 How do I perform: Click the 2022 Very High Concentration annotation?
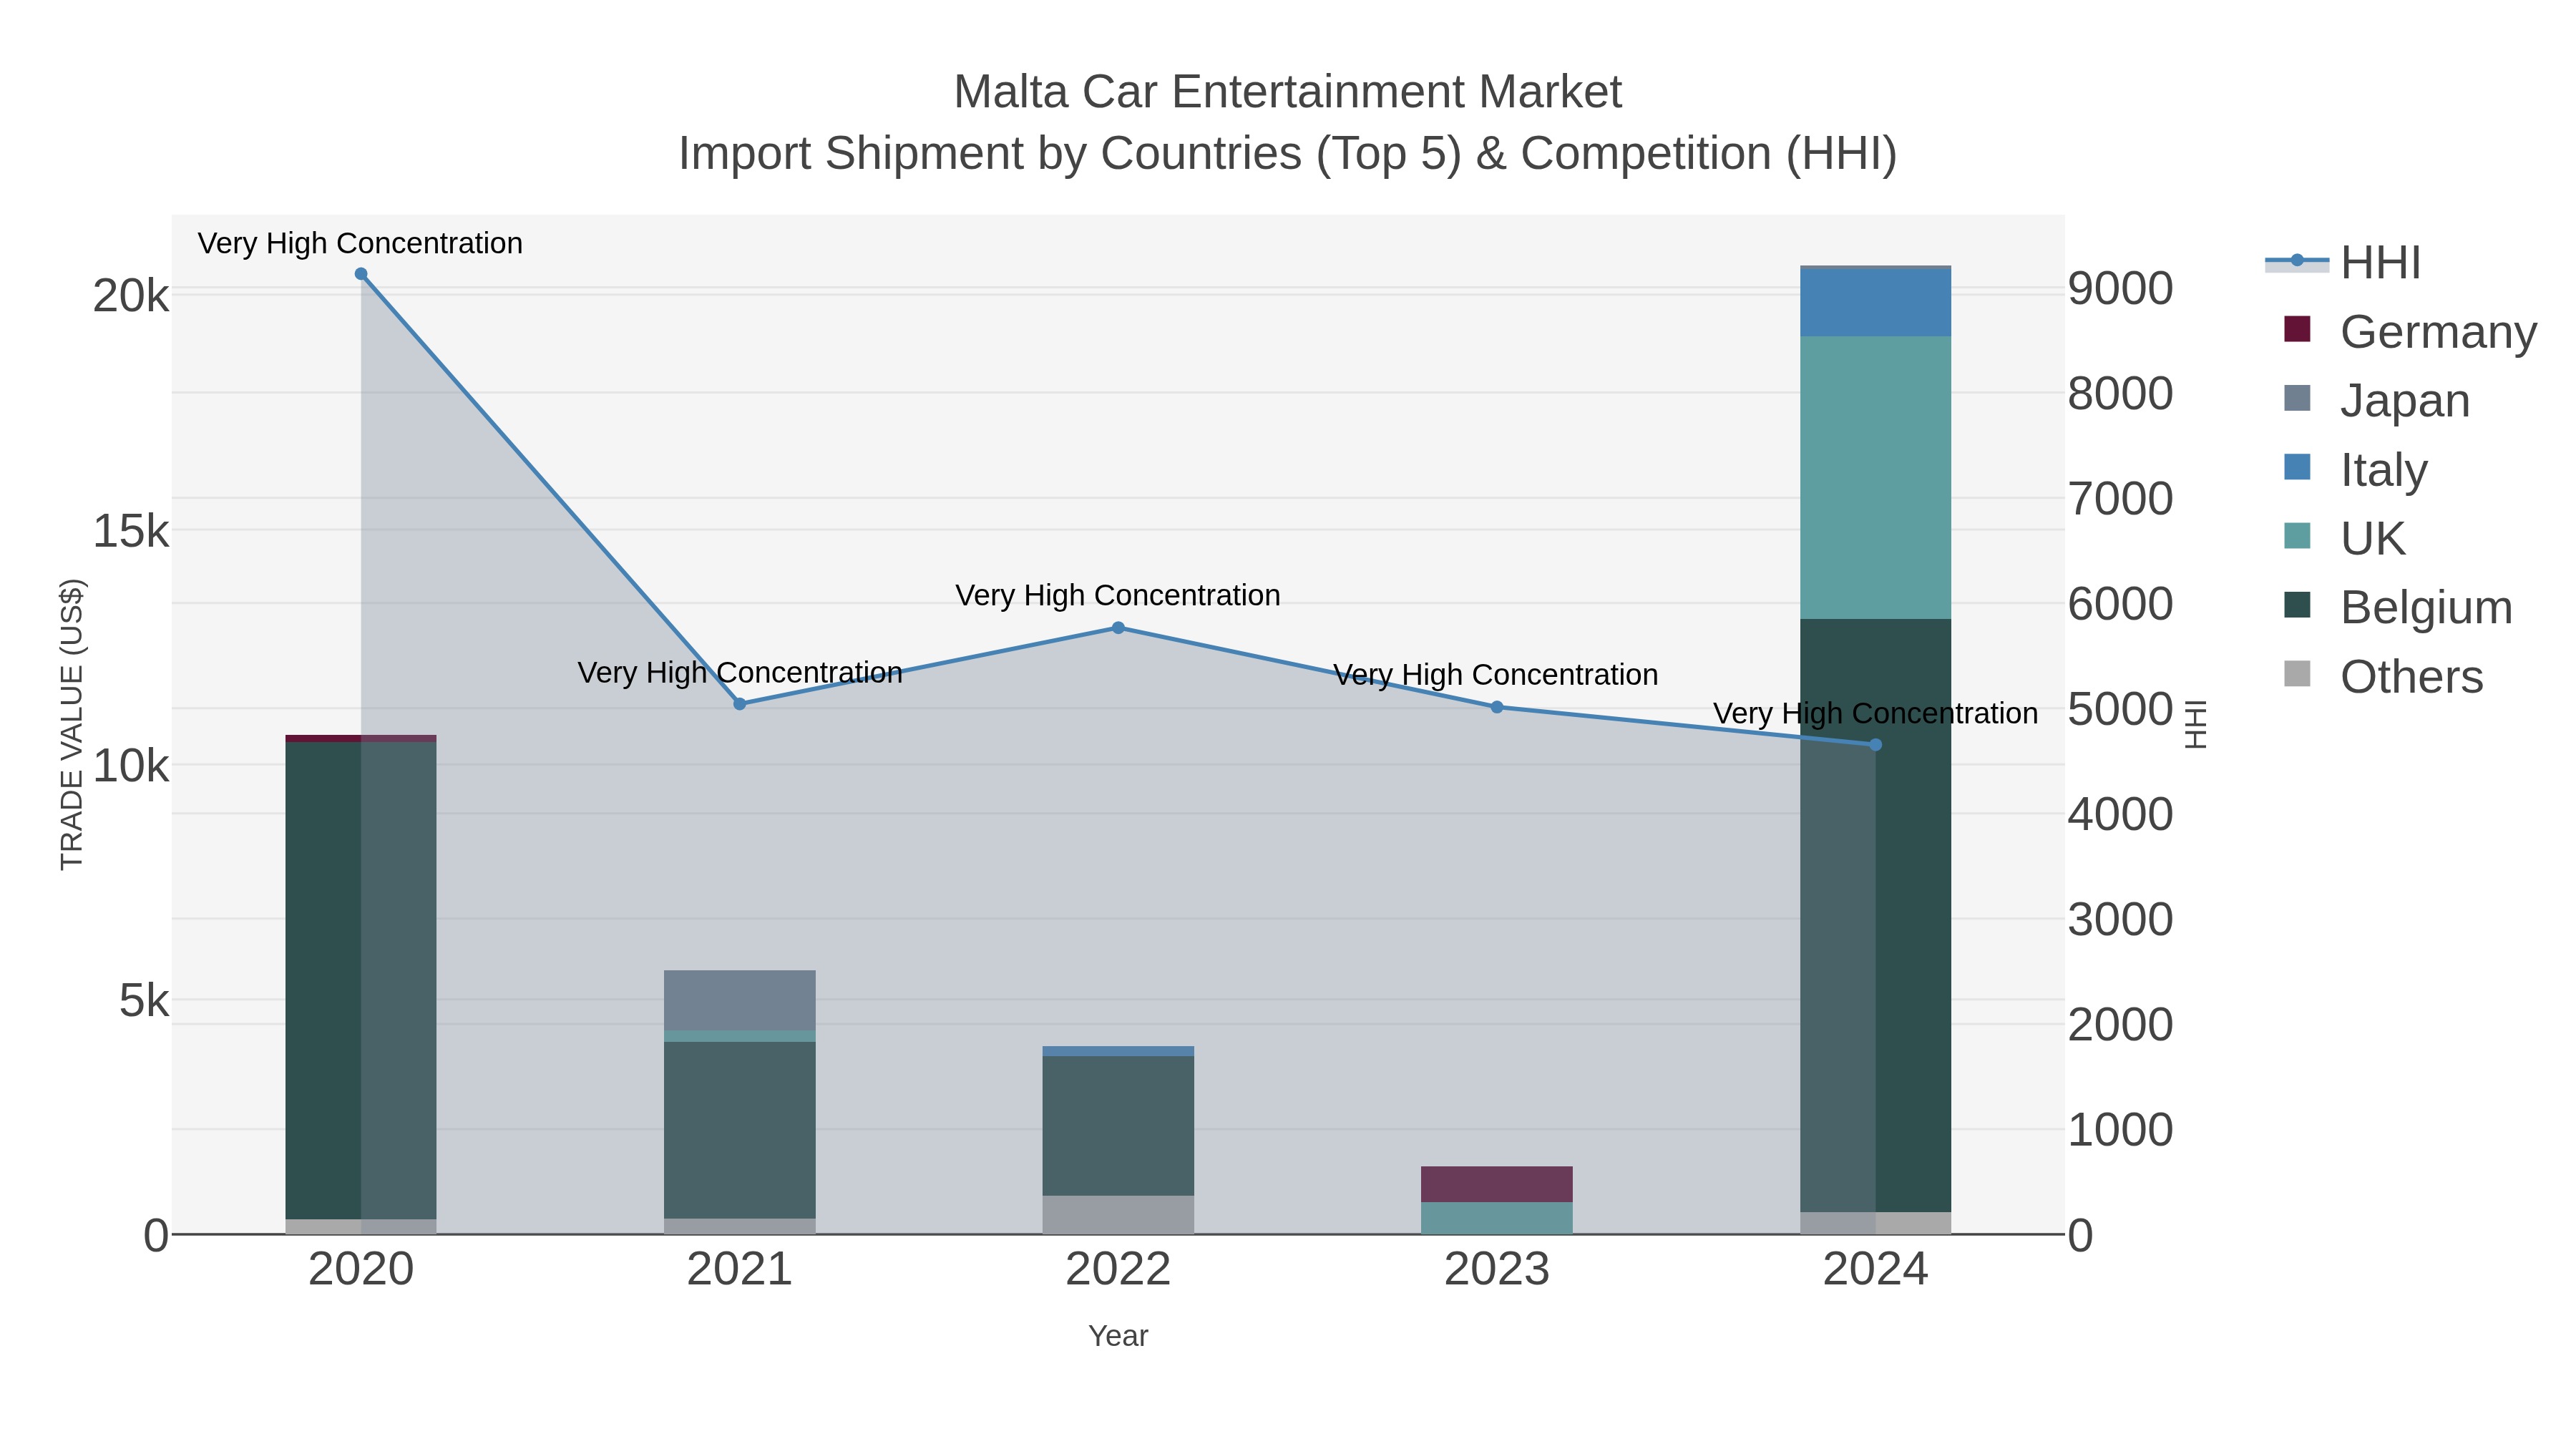click(1118, 595)
